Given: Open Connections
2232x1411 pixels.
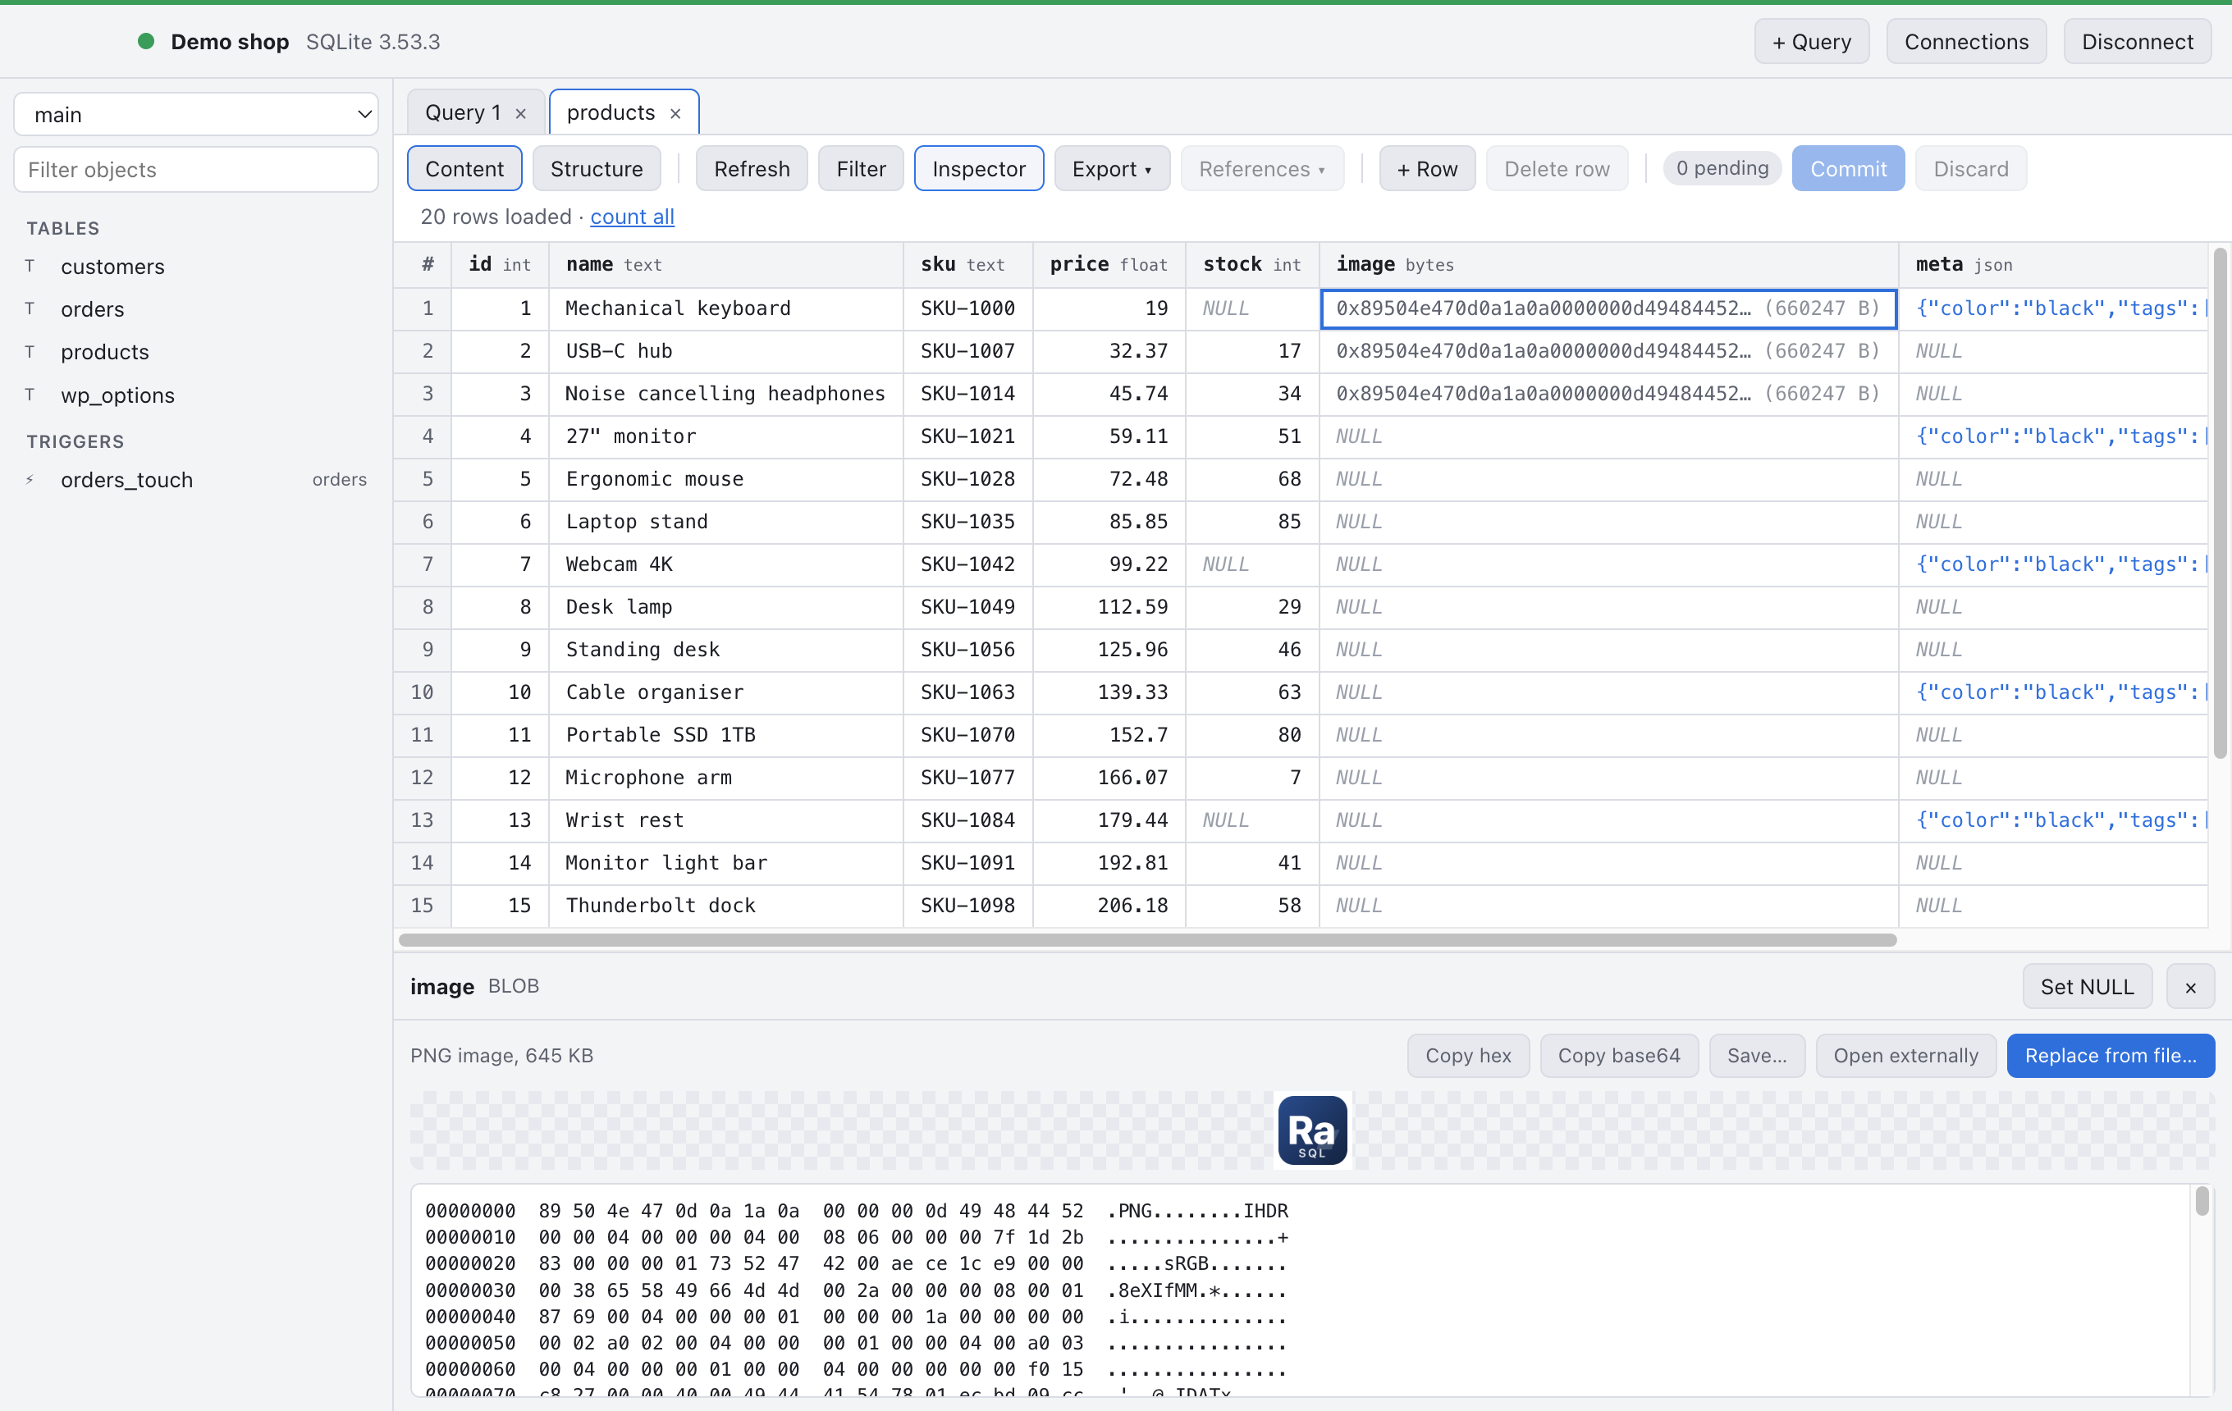Looking at the screenshot, I should [1966, 42].
